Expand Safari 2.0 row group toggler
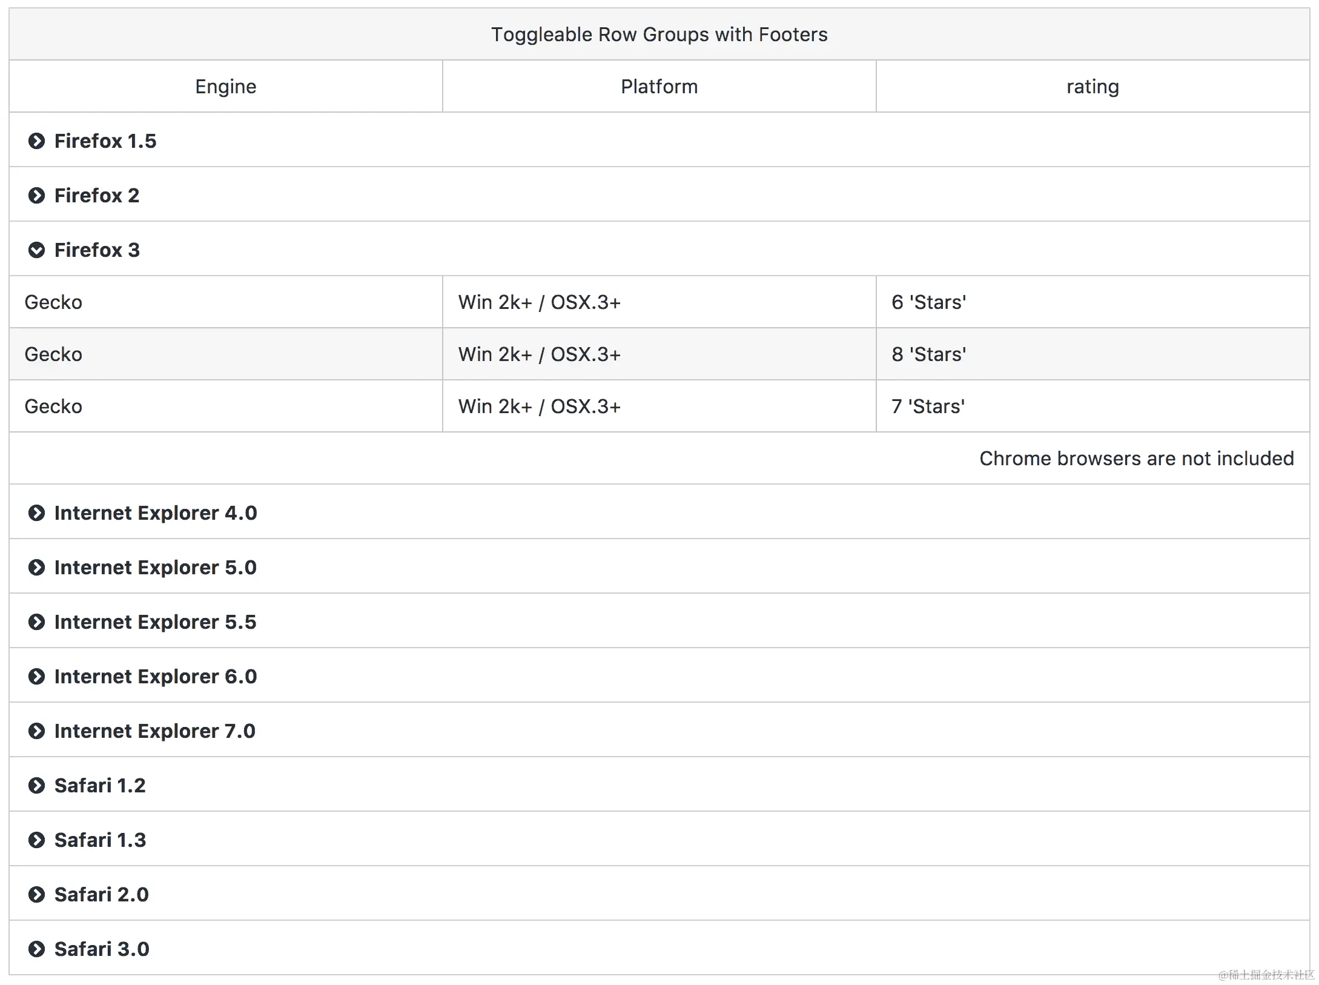 (36, 895)
